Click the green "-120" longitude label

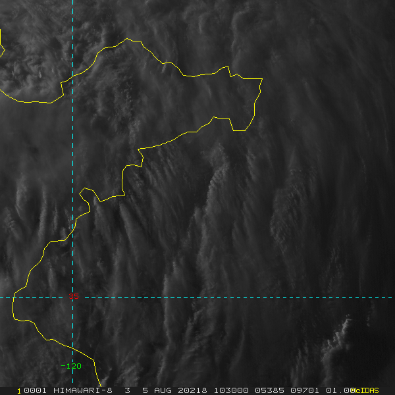coord(71,366)
